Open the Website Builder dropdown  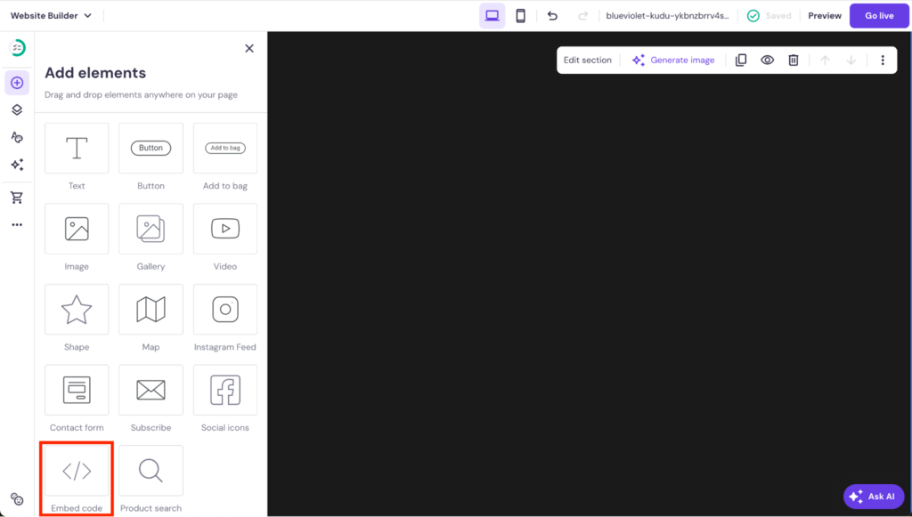(x=50, y=15)
